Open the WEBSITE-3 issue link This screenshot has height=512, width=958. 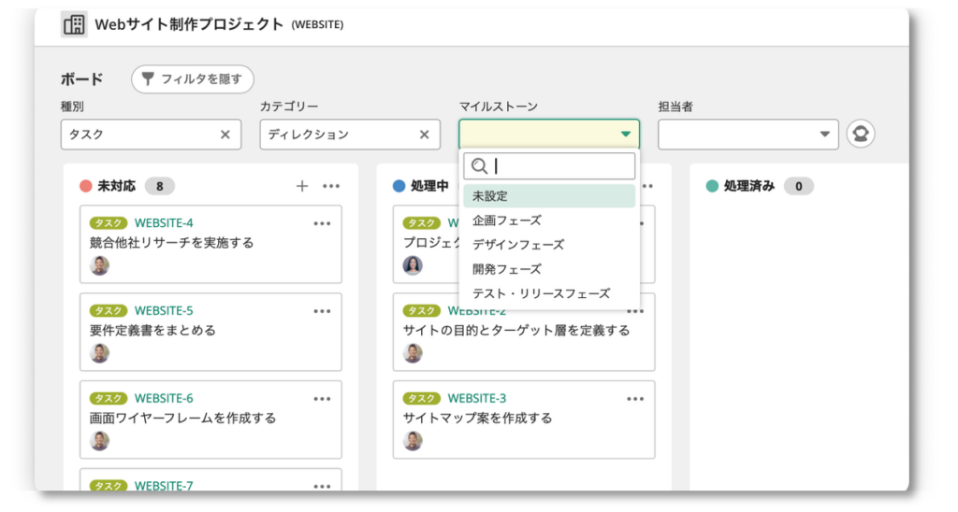(477, 399)
